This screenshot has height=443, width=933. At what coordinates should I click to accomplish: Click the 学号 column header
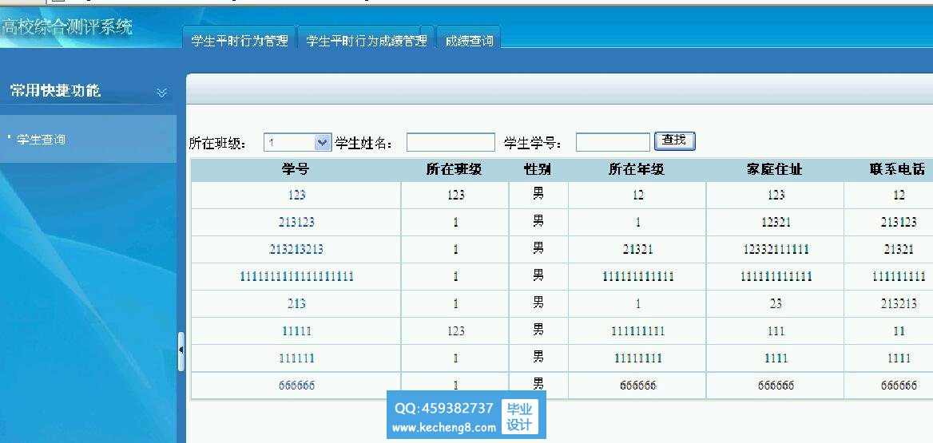point(296,169)
